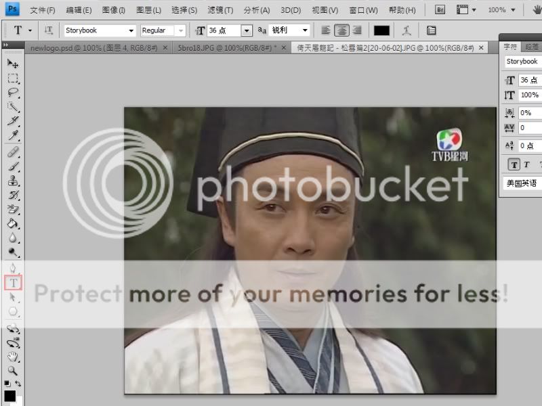Select the Horizontal Type tool

coord(13,283)
